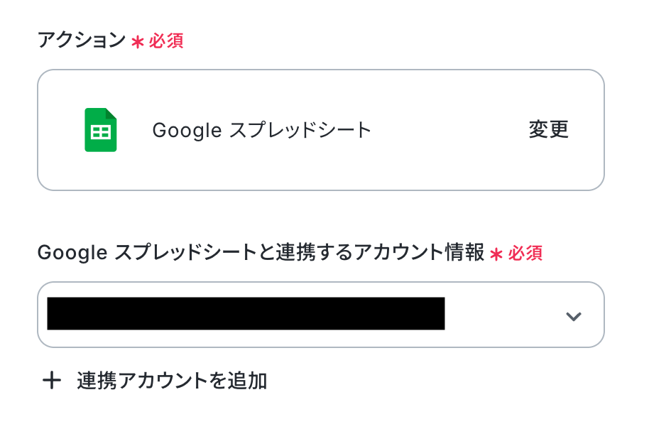Click the red asterisk beside アカウント情報
The height and width of the screenshot is (429, 649).
coord(496,253)
